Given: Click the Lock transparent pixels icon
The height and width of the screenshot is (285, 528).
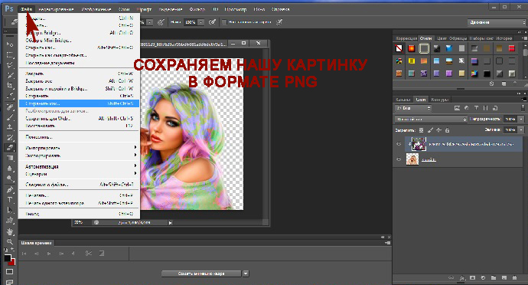Looking at the screenshot, I should coord(422,130).
